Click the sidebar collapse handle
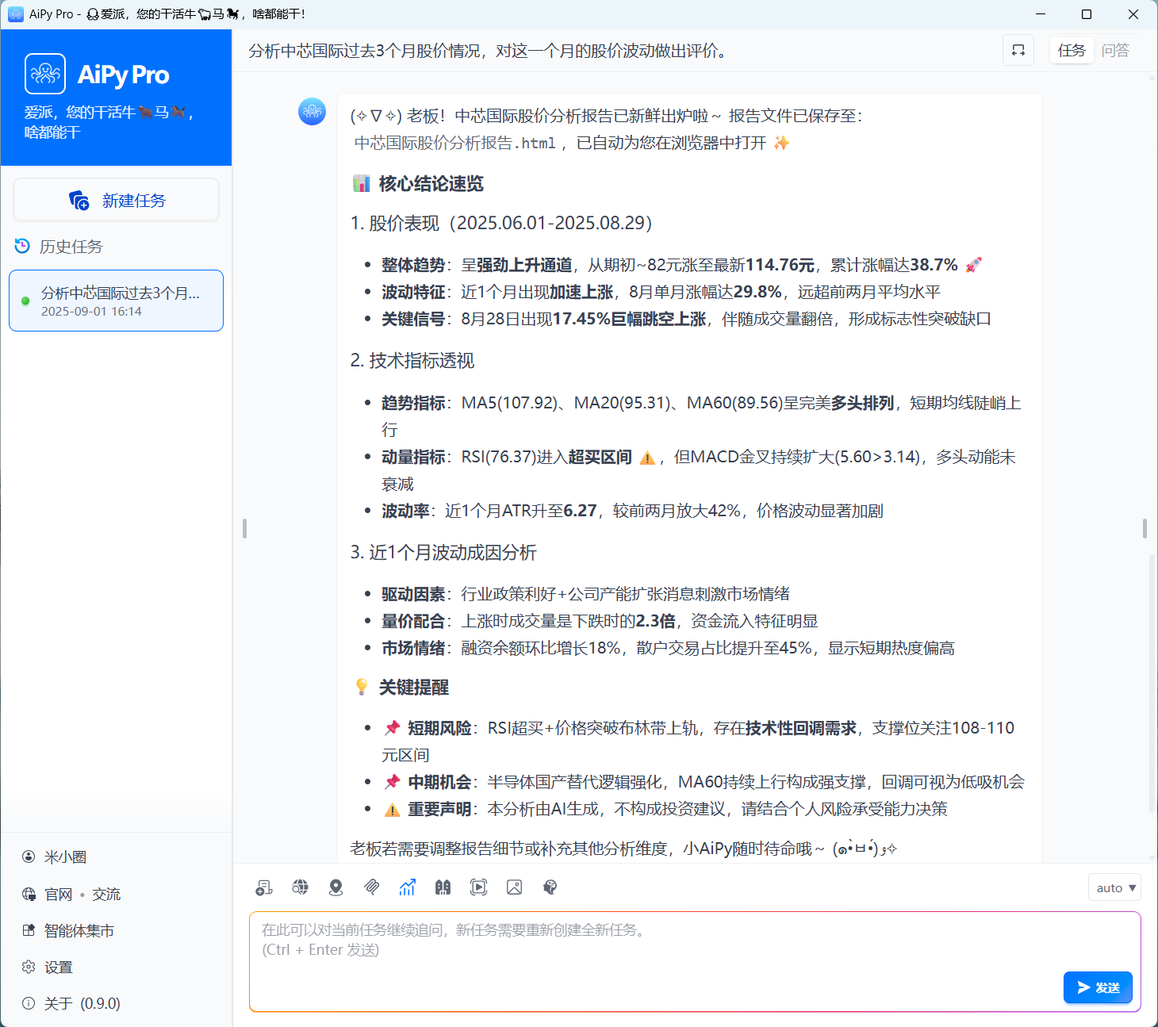 [244, 528]
